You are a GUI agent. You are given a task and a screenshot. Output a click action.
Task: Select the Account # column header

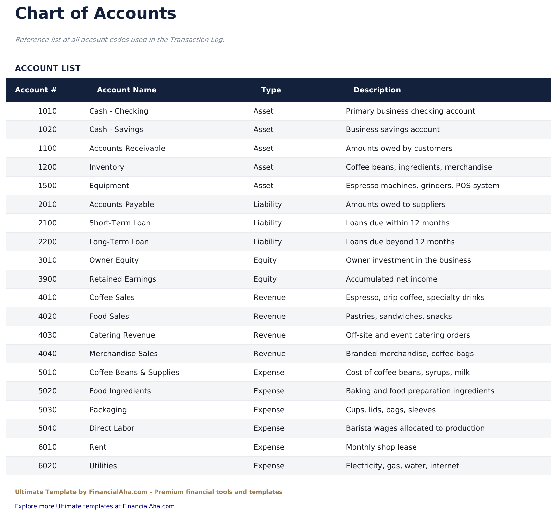[36, 90]
